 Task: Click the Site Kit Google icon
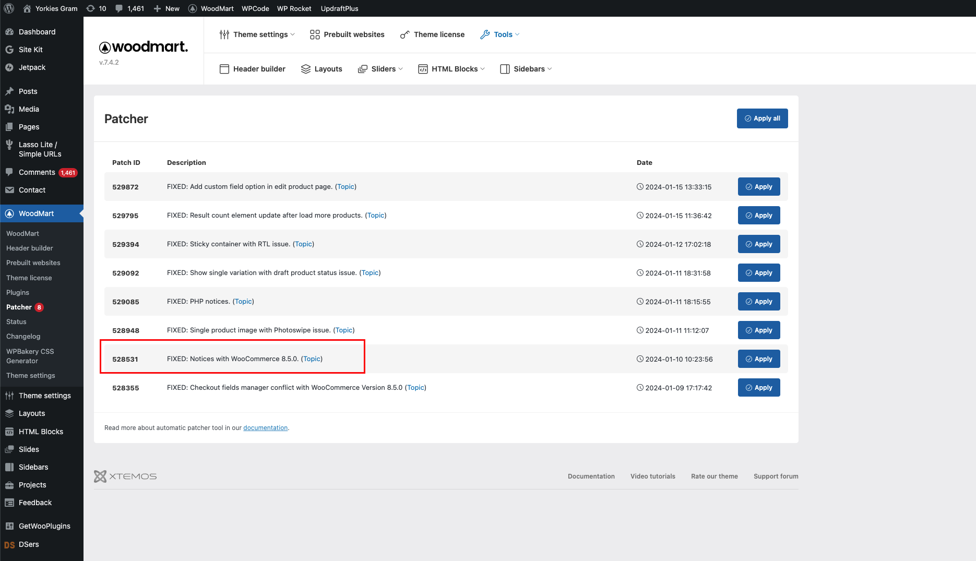point(9,50)
